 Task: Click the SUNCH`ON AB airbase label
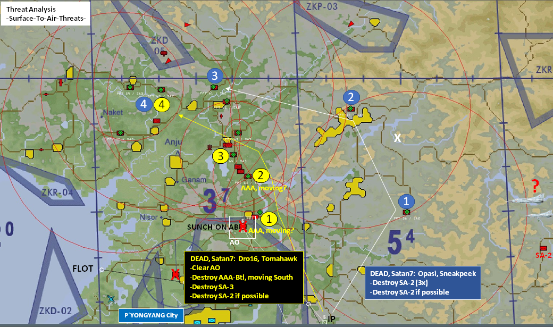pyautogui.click(x=213, y=227)
